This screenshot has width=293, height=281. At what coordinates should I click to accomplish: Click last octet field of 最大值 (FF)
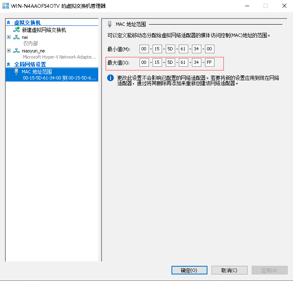(x=210, y=63)
